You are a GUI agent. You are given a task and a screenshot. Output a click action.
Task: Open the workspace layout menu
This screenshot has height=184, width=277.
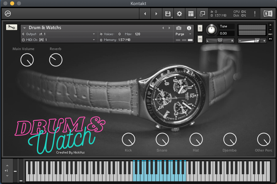tap(191, 14)
